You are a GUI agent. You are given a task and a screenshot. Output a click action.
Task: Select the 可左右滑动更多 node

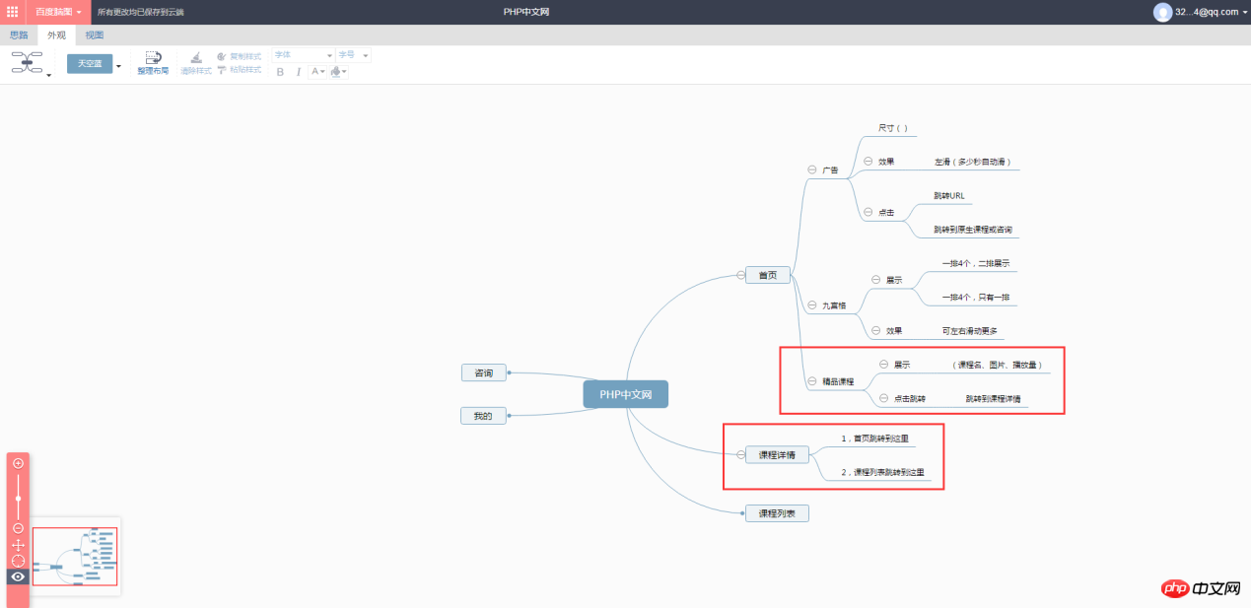970,331
